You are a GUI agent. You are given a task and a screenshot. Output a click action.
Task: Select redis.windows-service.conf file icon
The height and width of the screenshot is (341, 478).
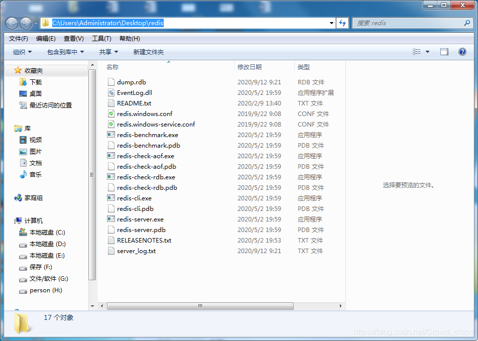click(x=111, y=125)
